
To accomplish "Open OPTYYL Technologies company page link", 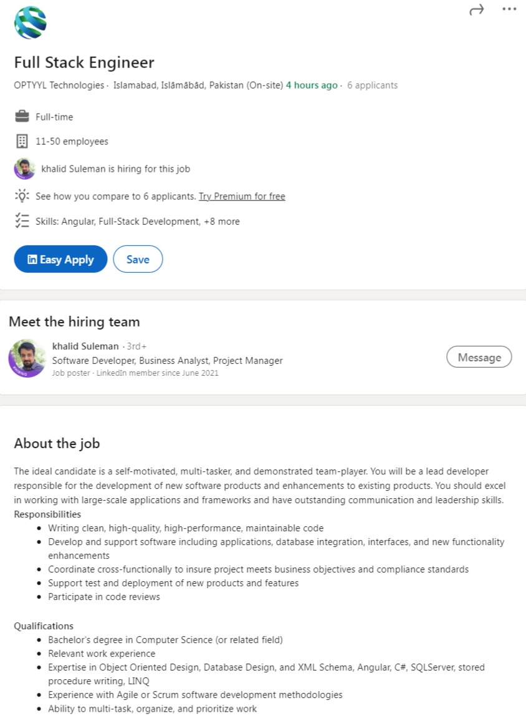I will [x=59, y=85].
